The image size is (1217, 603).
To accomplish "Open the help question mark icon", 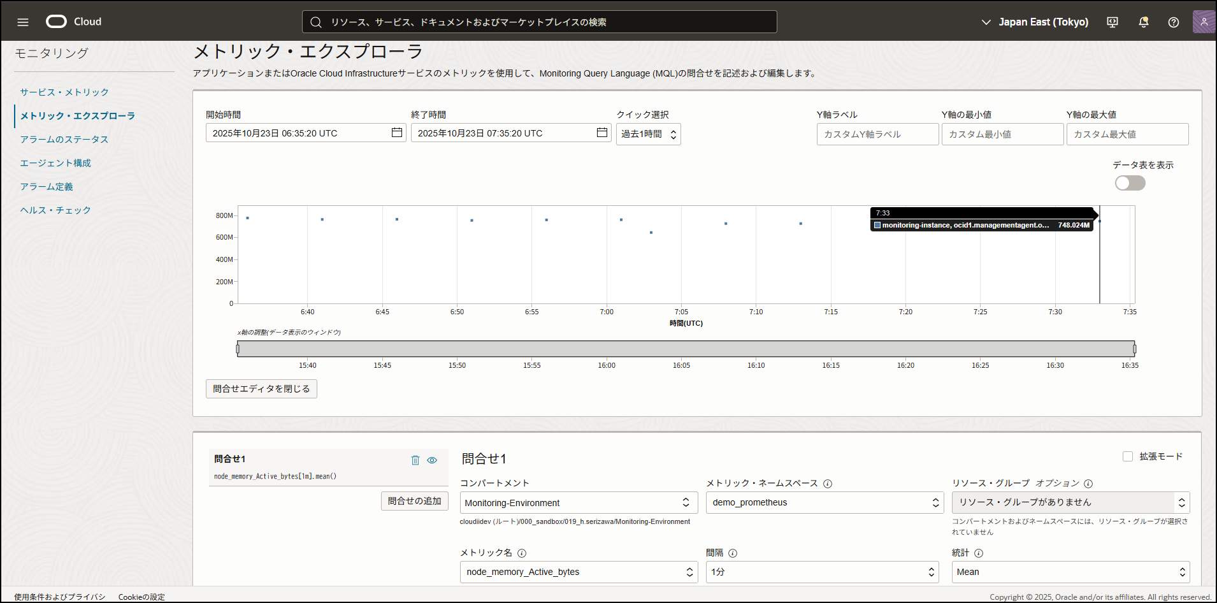I will 1173,22.
